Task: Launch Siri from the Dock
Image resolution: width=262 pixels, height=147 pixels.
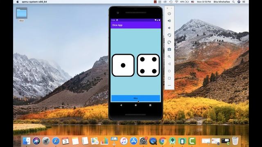Action: [x=36, y=141]
